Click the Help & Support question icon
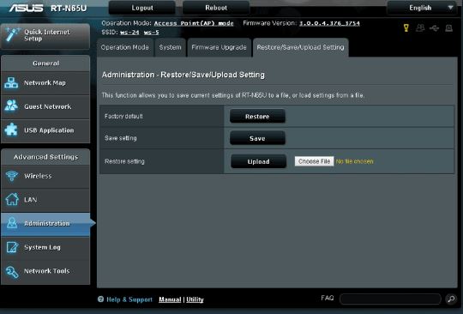Viewport: 463px width, 314px height. click(x=100, y=299)
